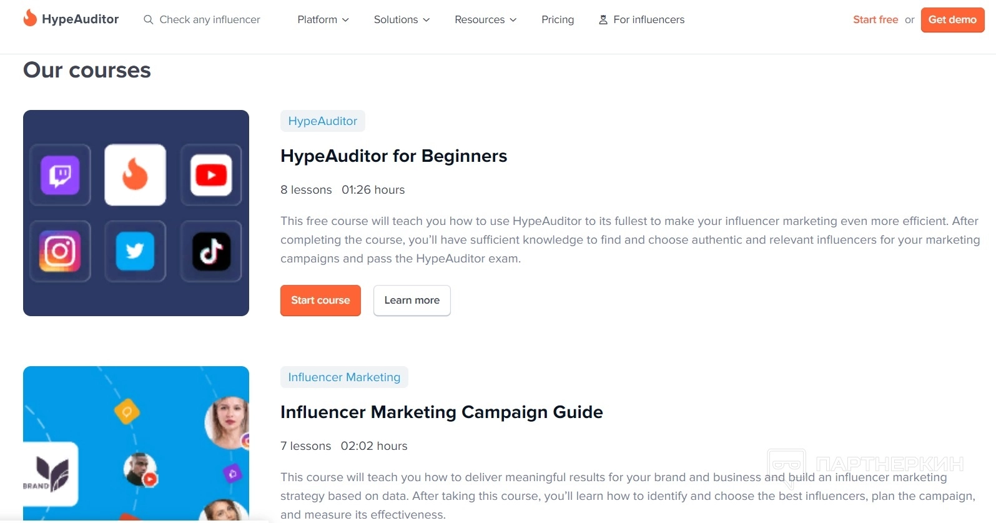Click the YouTube icon in course image
Viewport: 996px width, 523px height.
pyautogui.click(x=211, y=175)
